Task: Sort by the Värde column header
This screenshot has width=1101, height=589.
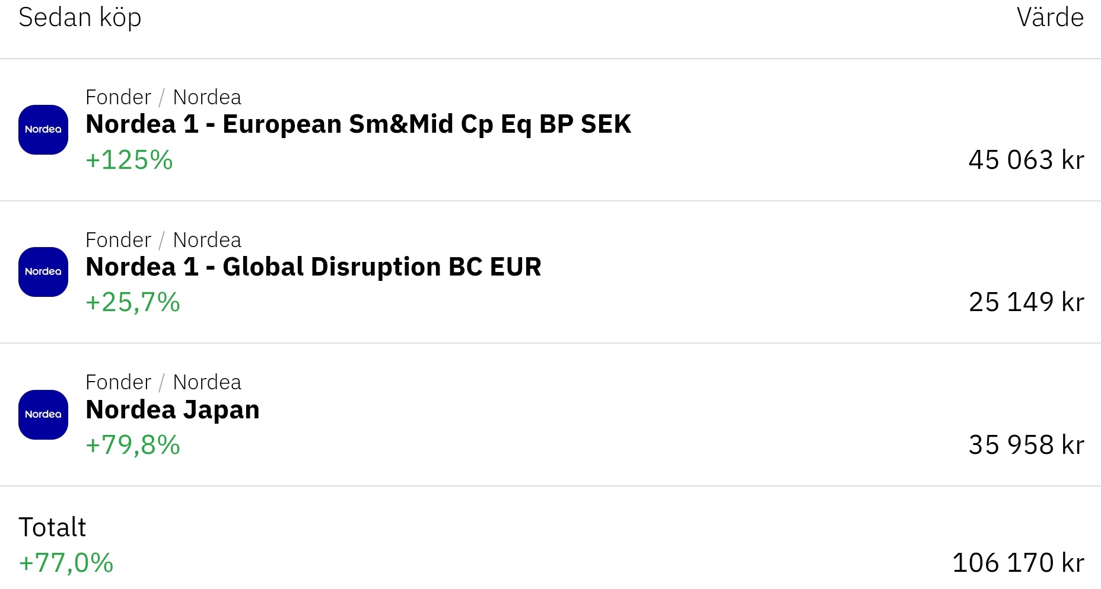Action: (x=1049, y=18)
